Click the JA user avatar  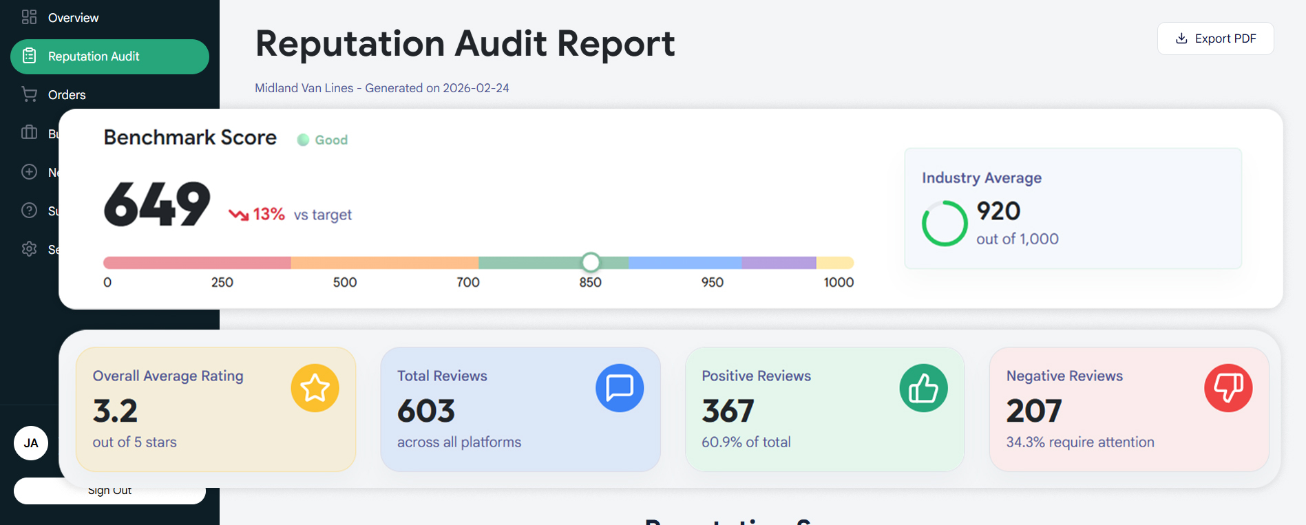coord(31,443)
